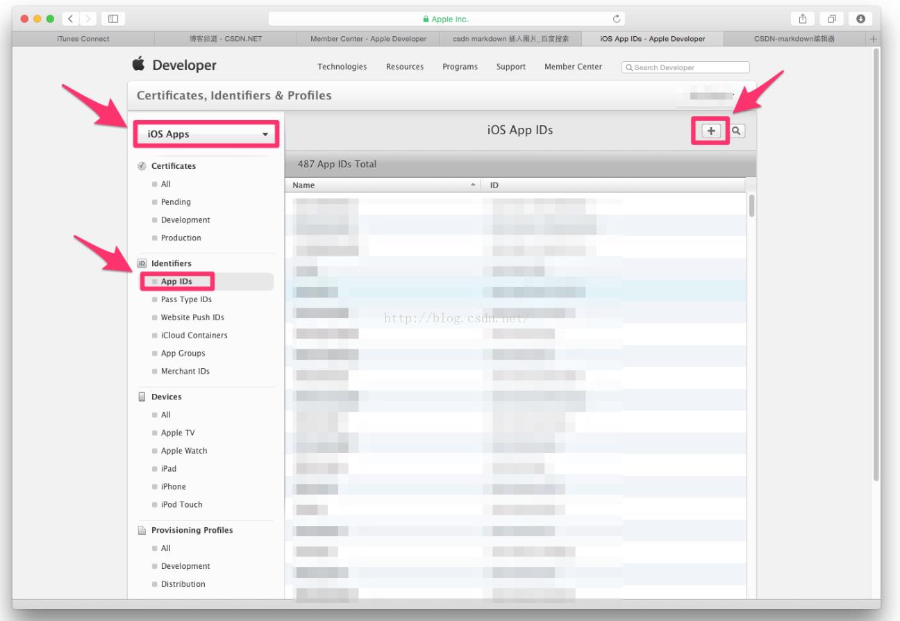Open the Resources nav link

point(405,67)
